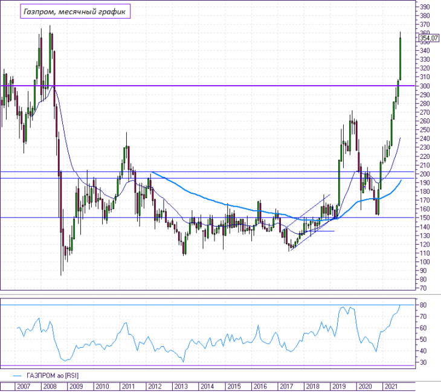Click the 2021 year label on timeline
Image resolution: width=441 pixels, height=392 pixels.
point(391,387)
